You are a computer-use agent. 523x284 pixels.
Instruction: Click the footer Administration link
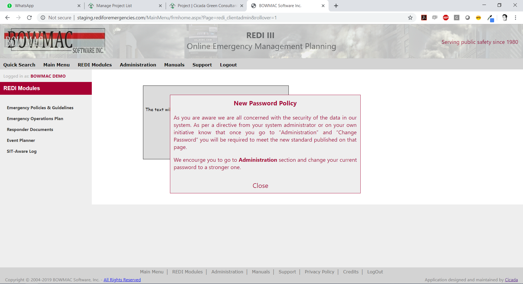(227, 272)
